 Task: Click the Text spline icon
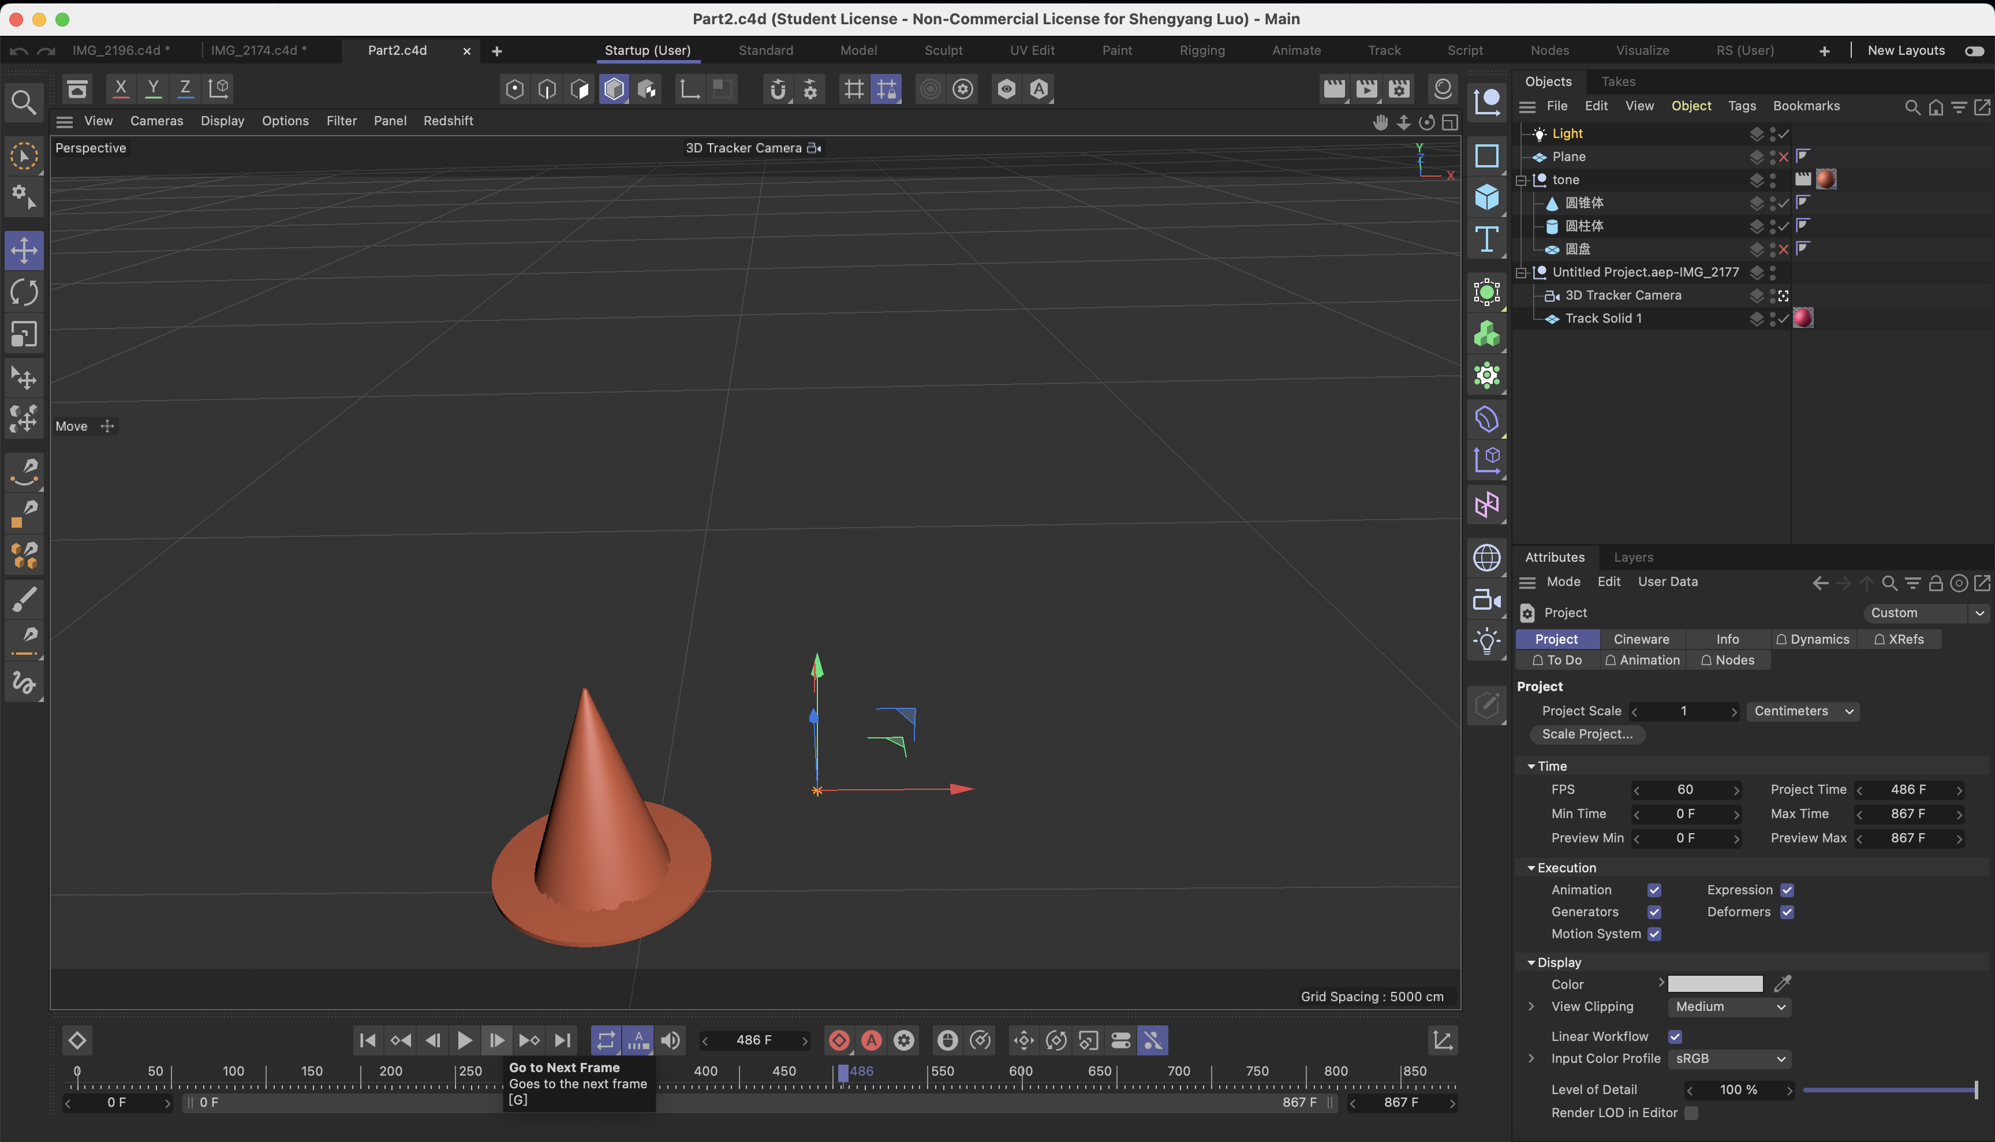pyautogui.click(x=1487, y=238)
